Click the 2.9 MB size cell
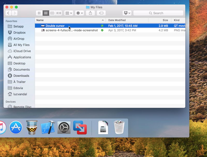 click(163, 26)
